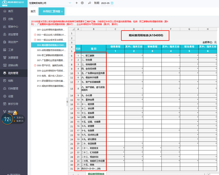Image resolution: width=219 pixels, height=175 pixels.
Task: Open 结账 in the left sidebar
Action: [x=11, y=81]
